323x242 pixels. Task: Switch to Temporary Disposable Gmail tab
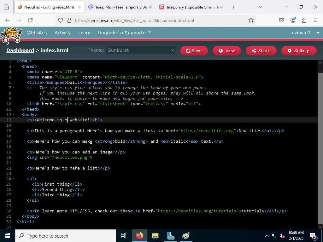click(191, 7)
